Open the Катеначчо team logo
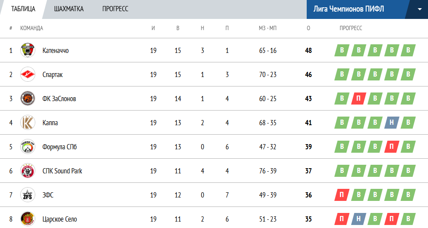Image resolution: width=428 pixels, height=228 pixels. (28, 50)
